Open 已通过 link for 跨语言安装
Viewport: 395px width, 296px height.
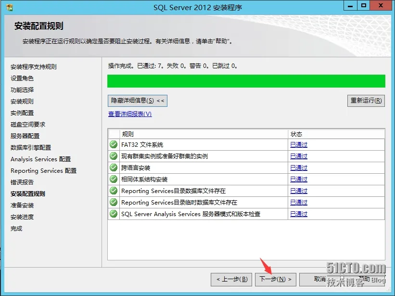[x=299, y=168]
